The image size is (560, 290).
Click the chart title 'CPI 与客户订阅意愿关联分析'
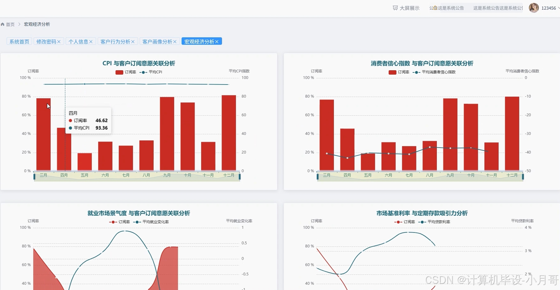[x=139, y=63]
